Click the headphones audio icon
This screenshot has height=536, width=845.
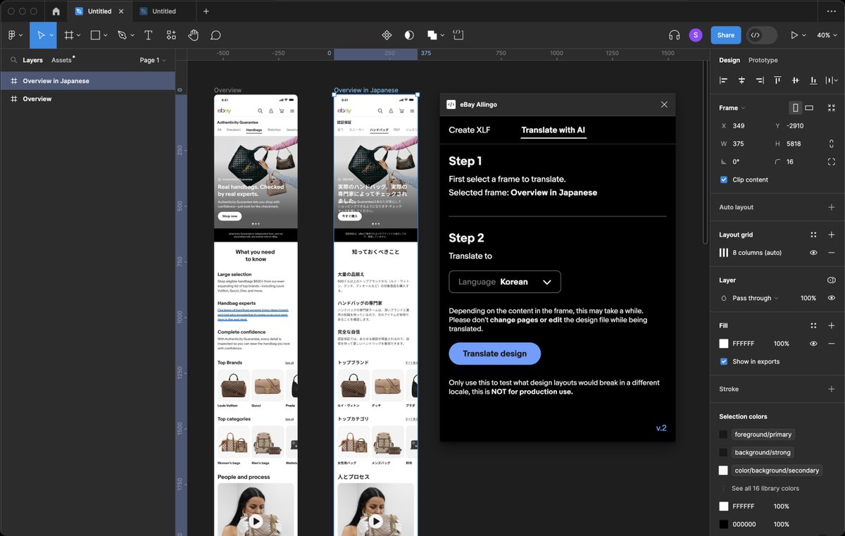tap(674, 35)
